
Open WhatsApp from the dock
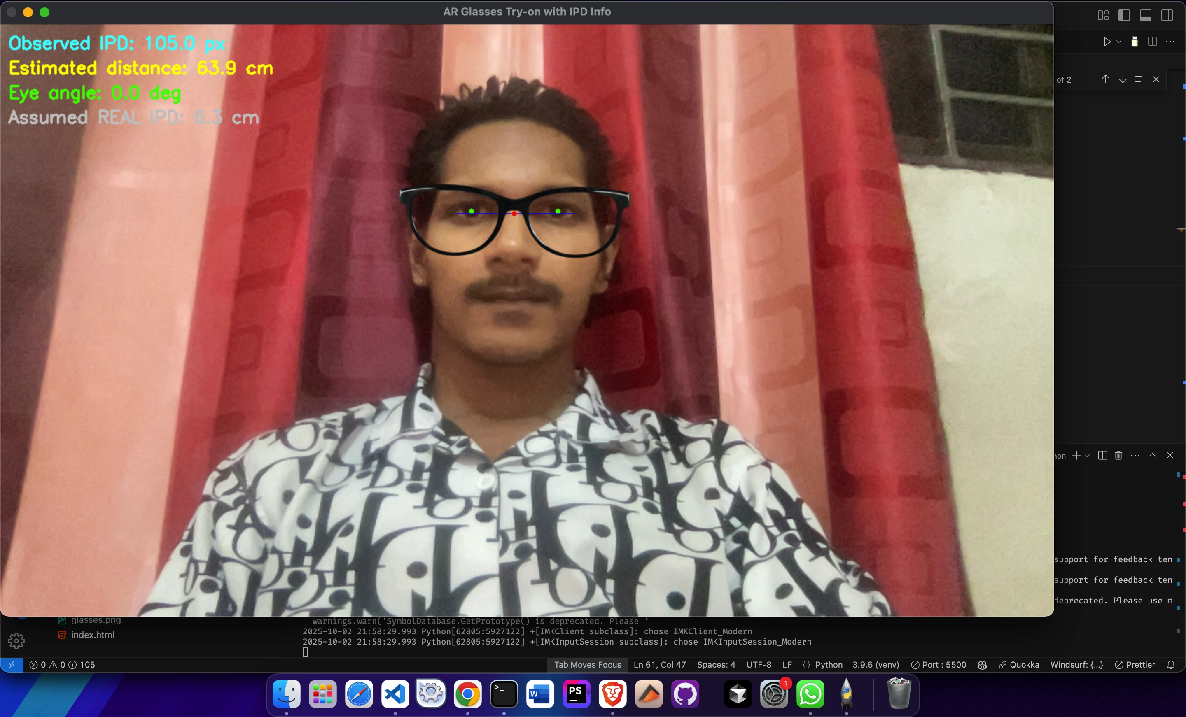pyautogui.click(x=810, y=694)
